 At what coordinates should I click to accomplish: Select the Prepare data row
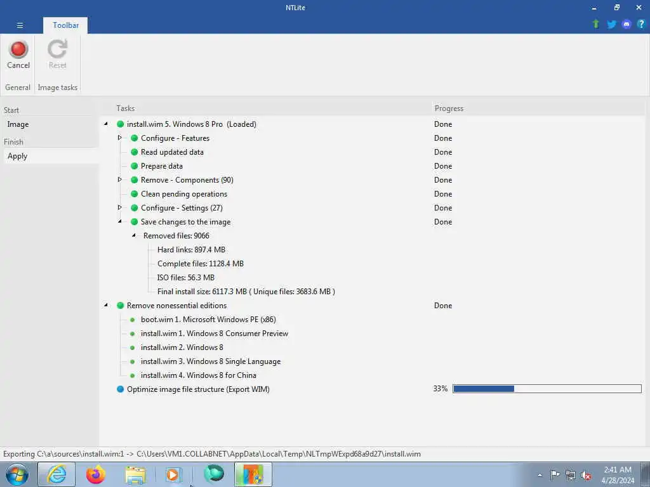(162, 166)
